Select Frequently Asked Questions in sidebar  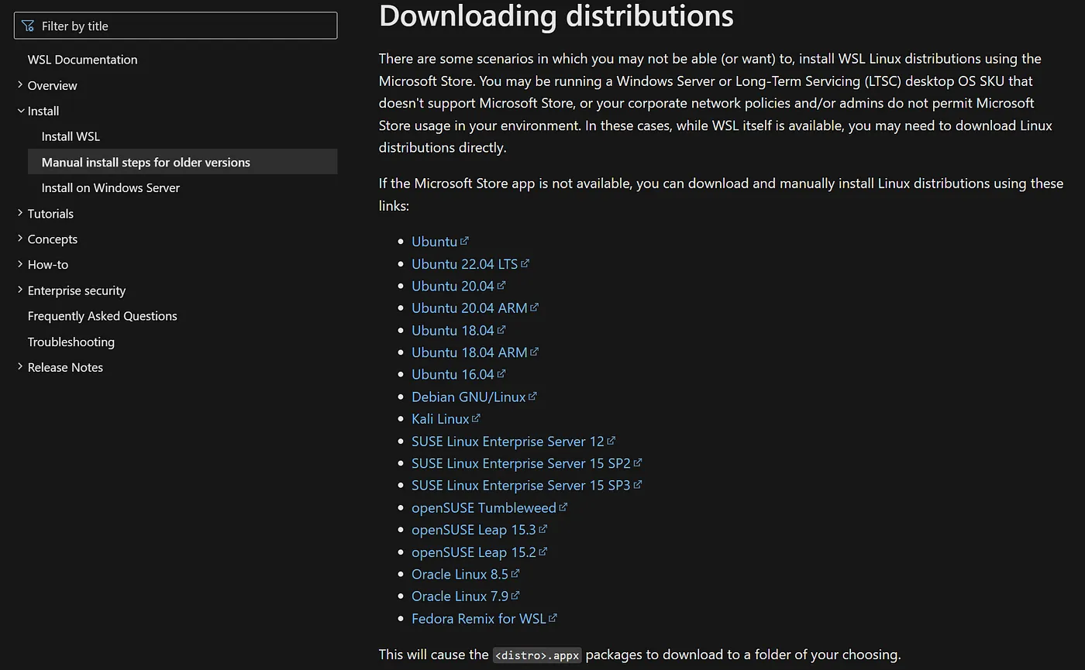102,316
